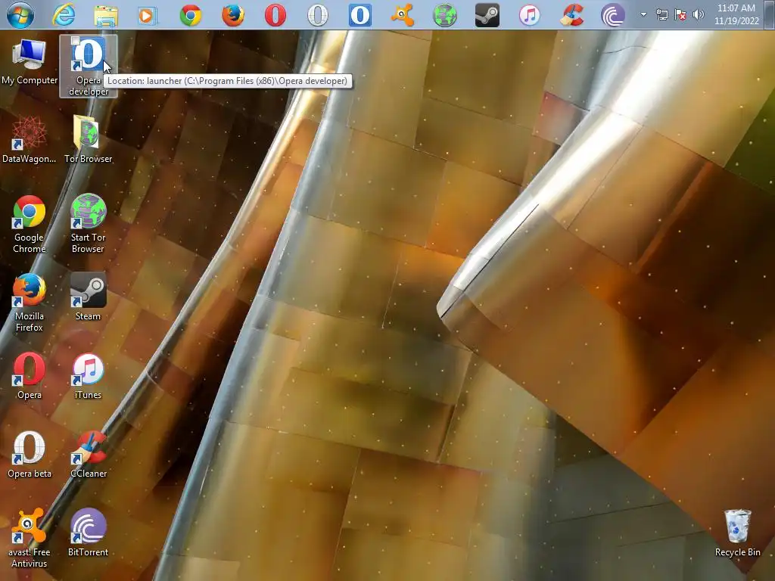Select Mozilla Firefox desktop shortcut

(x=30, y=303)
